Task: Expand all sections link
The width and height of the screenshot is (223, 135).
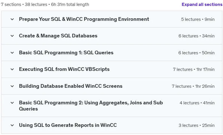Action: click(x=202, y=4)
